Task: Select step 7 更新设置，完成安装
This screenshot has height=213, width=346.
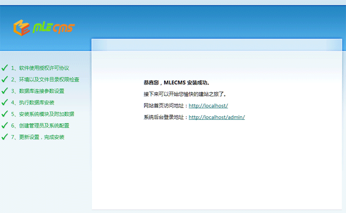Action: click(37, 137)
